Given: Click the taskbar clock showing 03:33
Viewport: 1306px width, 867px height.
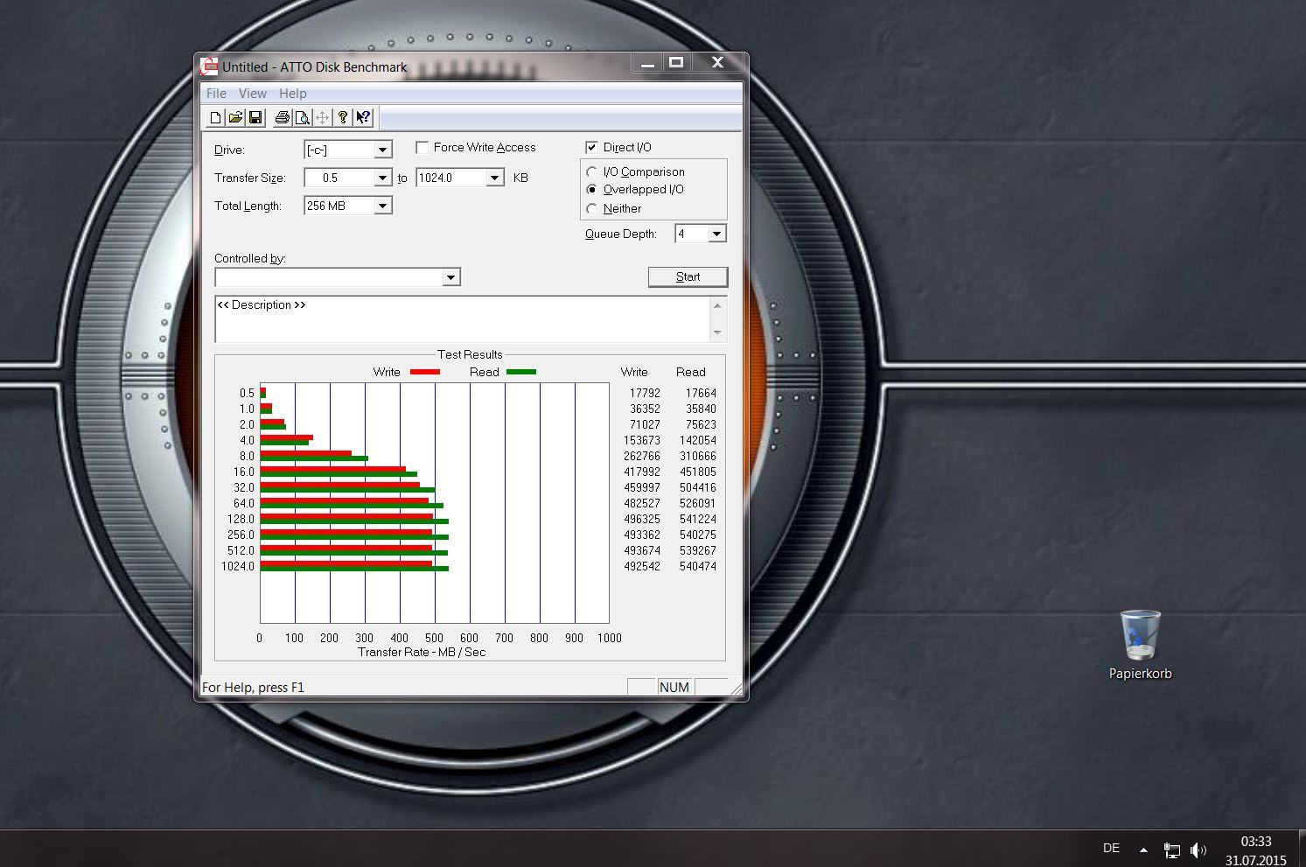Looking at the screenshot, I should click(x=1255, y=842).
